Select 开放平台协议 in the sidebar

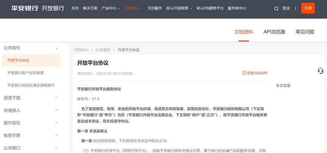click(31, 60)
